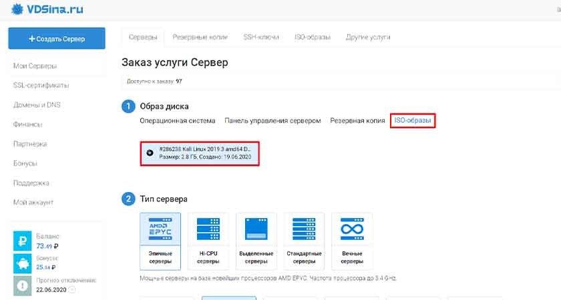Choose the Kali Linux 2019.3 ISO image
The height and width of the screenshot is (300, 561).
200,153
